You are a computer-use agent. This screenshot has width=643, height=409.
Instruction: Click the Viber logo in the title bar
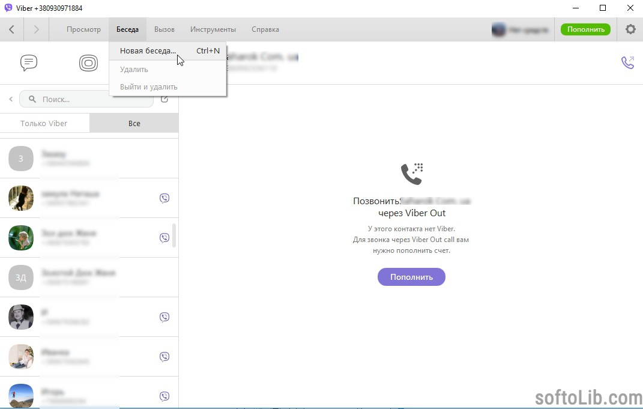[8, 8]
